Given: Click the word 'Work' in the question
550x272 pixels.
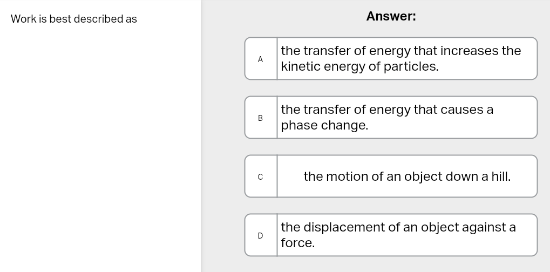Looking at the screenshot, I should tap(23, 19).
